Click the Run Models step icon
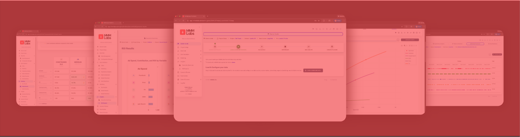This screenshot has height=137, width=520. click(262, 47)
